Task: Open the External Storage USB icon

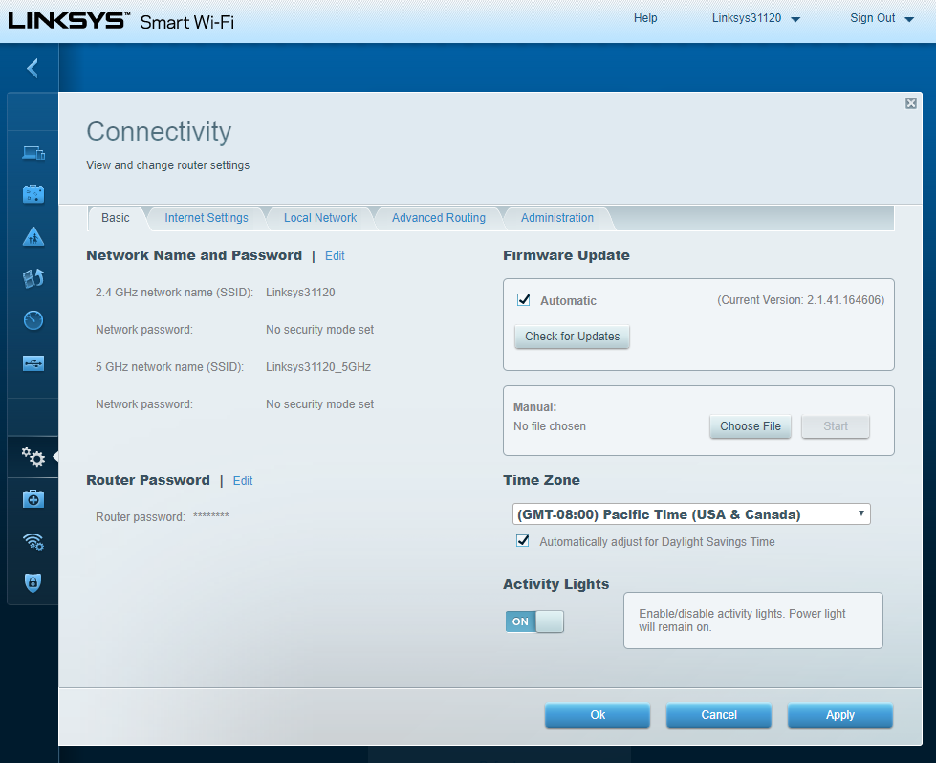Action: [x=33, y=363]
